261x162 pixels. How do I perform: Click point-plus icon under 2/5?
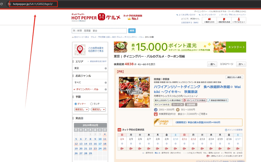pos(131,149)
